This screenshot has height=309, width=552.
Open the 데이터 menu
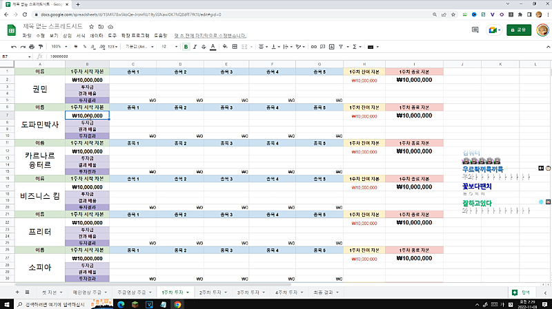coord(97,34)
